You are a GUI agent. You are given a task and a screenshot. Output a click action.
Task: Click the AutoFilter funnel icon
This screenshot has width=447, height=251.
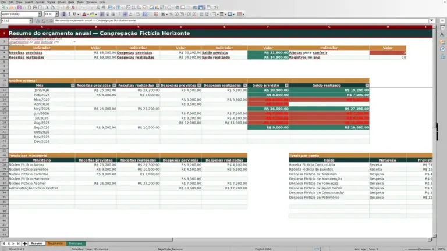[144, 8]
